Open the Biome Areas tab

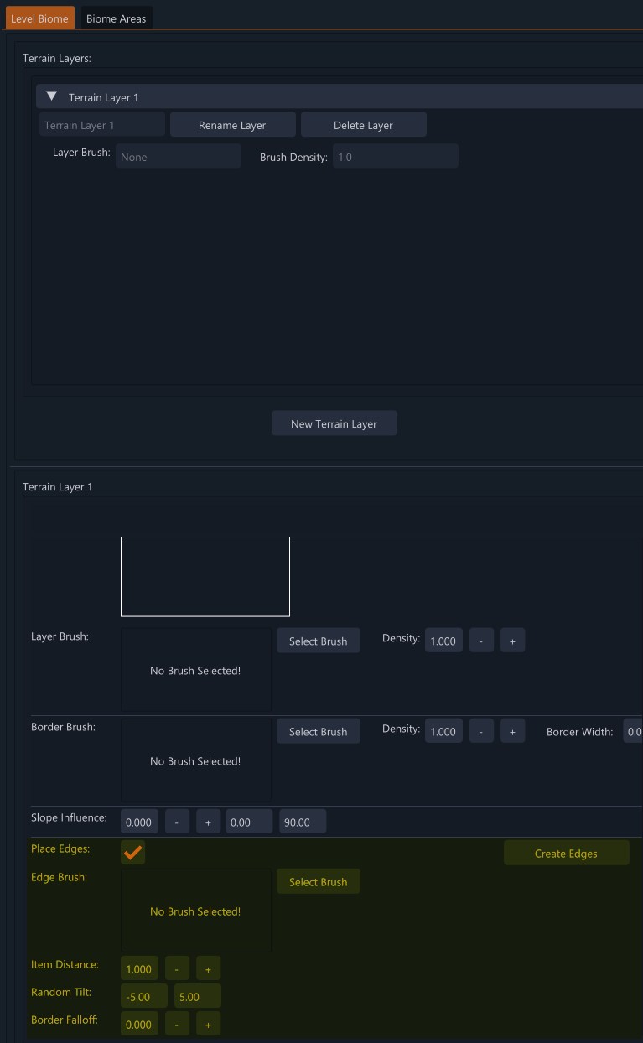click(116, 18)
